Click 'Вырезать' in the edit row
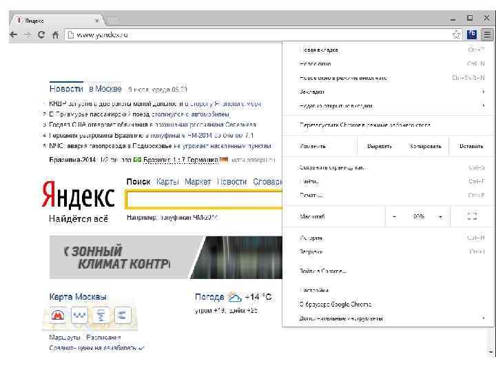Image resolution: width=496 pixels, height=372 pixels. tap(380, 146)
